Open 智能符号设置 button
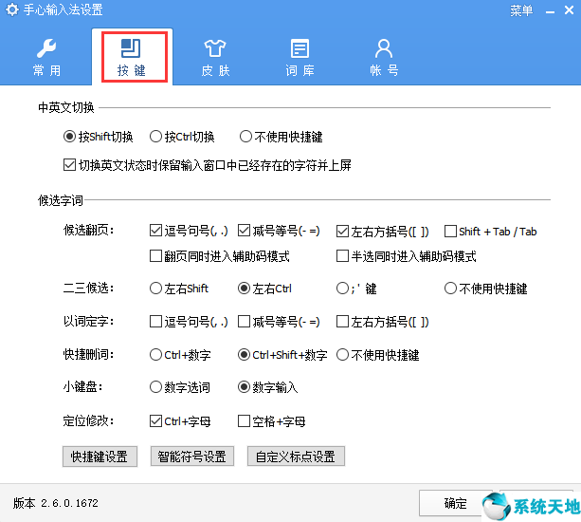The height and width of the screenshot is (522, 581). click(192, 457)
